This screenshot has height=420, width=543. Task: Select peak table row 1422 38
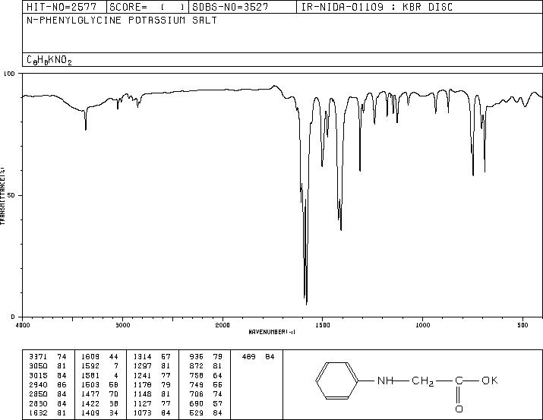coord(99,404)
